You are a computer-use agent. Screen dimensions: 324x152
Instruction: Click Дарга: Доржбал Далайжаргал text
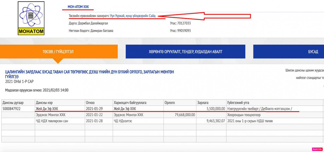tap(88, 23)
